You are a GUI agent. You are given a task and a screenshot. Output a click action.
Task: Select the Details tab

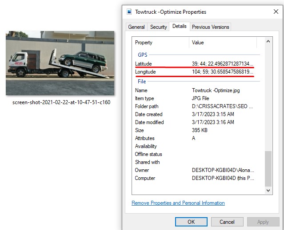179,26
